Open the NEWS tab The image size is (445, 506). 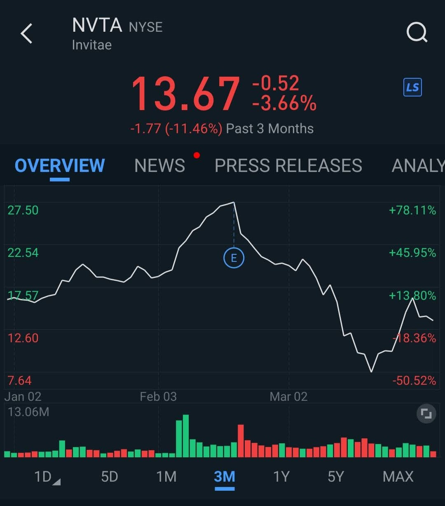pos(159,166)
